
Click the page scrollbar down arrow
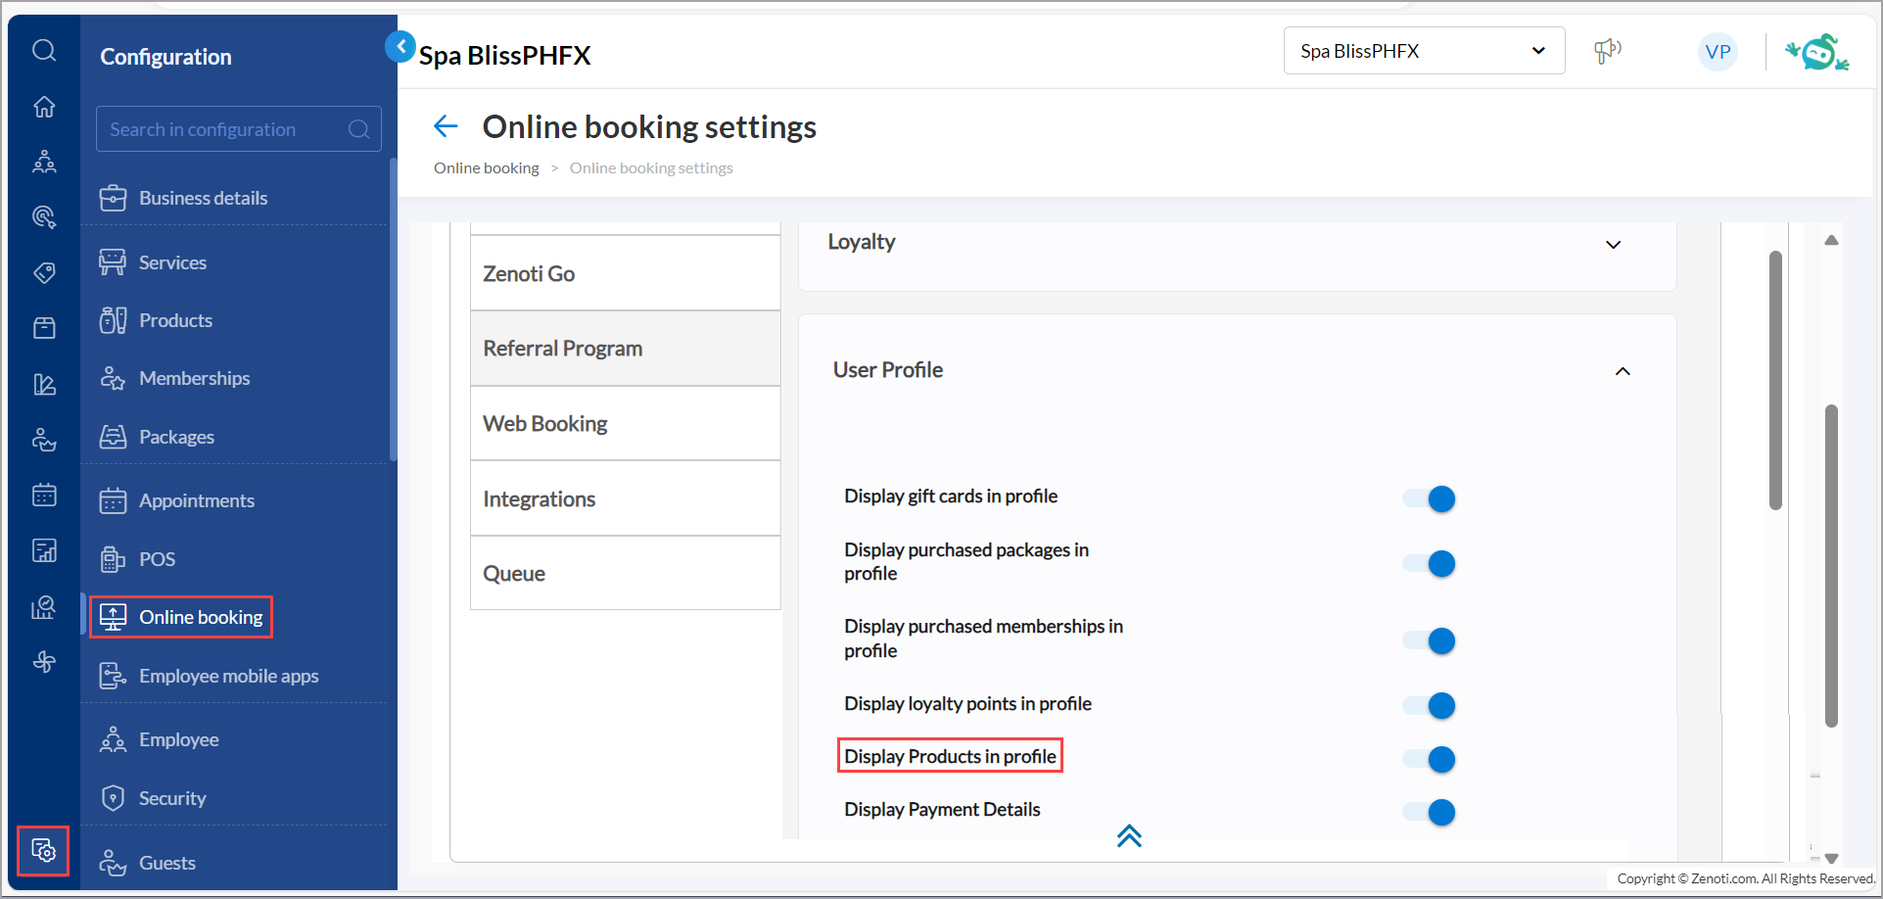1831,858
